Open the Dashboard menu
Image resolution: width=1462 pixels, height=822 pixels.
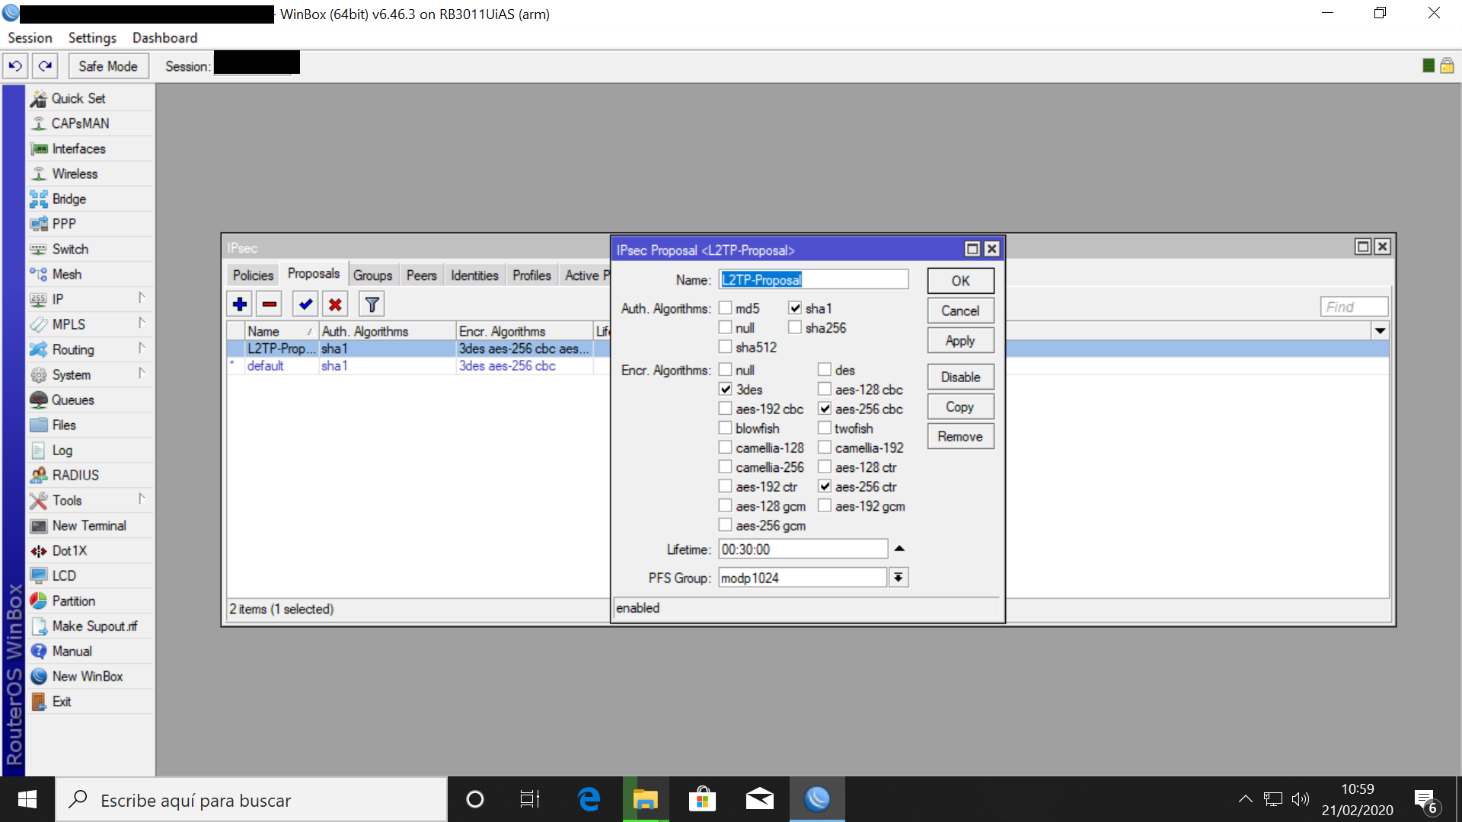(164, 38)
